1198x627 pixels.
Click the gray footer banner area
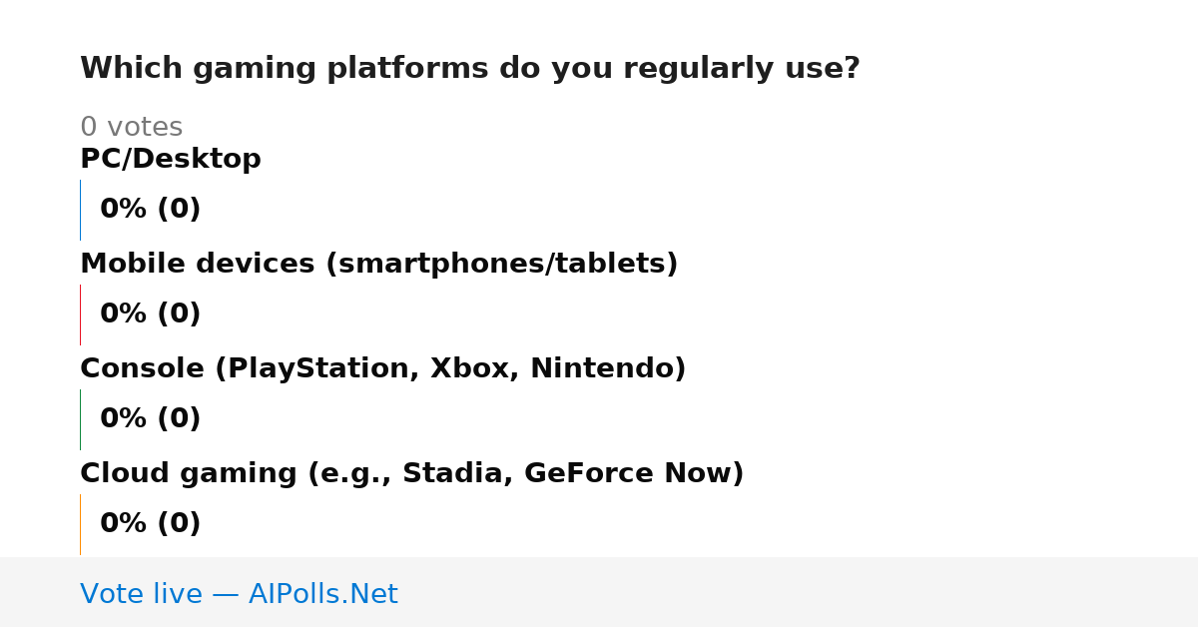[599, 592]
